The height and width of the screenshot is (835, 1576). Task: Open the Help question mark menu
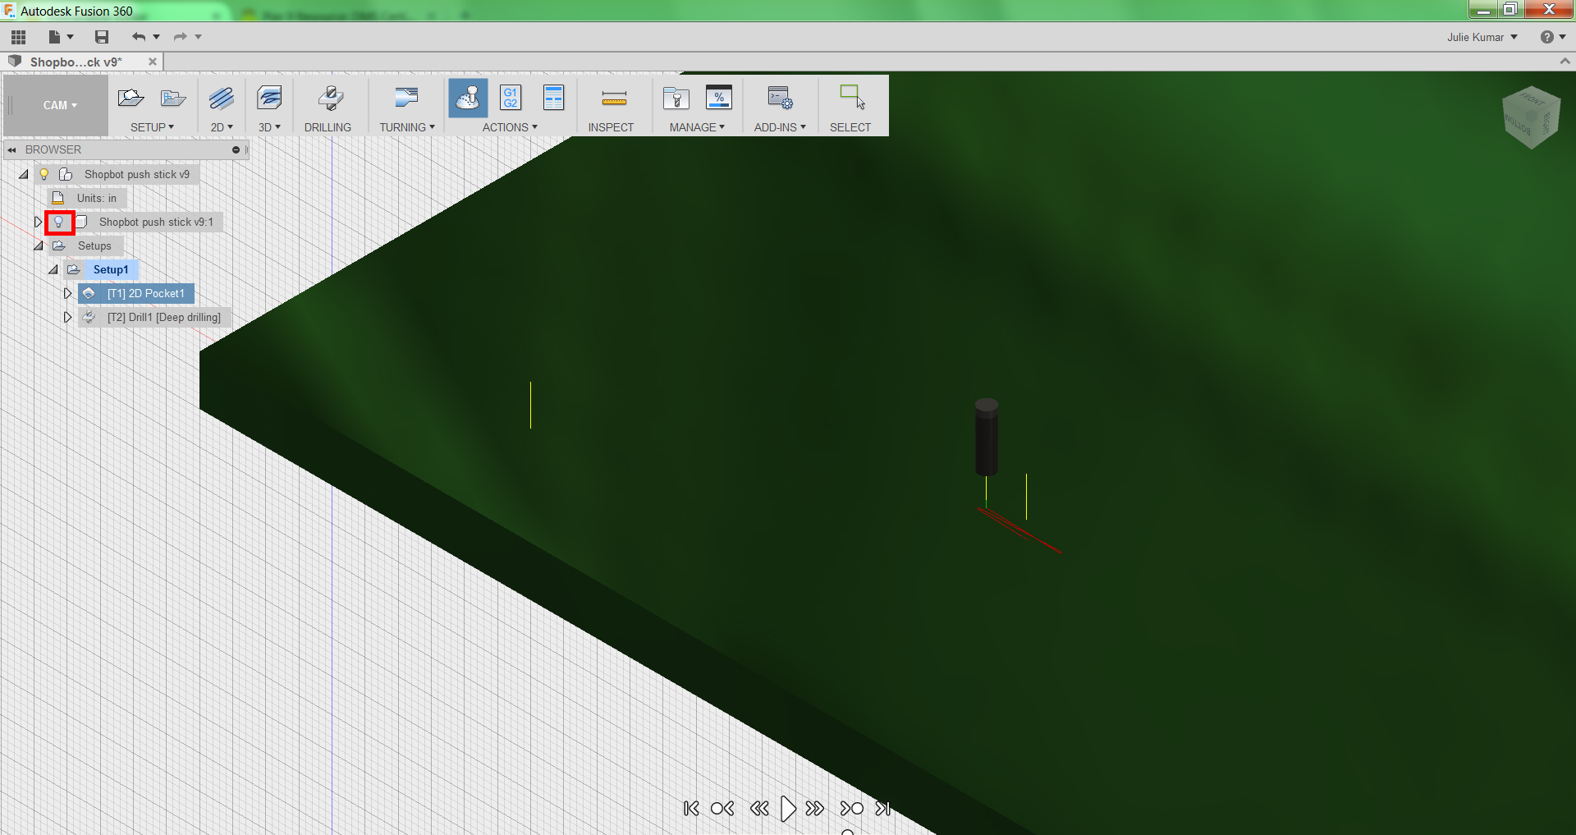click(x=1546, y=37)
